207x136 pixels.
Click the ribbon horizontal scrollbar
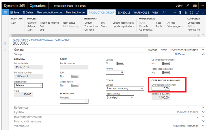[80, 35]
